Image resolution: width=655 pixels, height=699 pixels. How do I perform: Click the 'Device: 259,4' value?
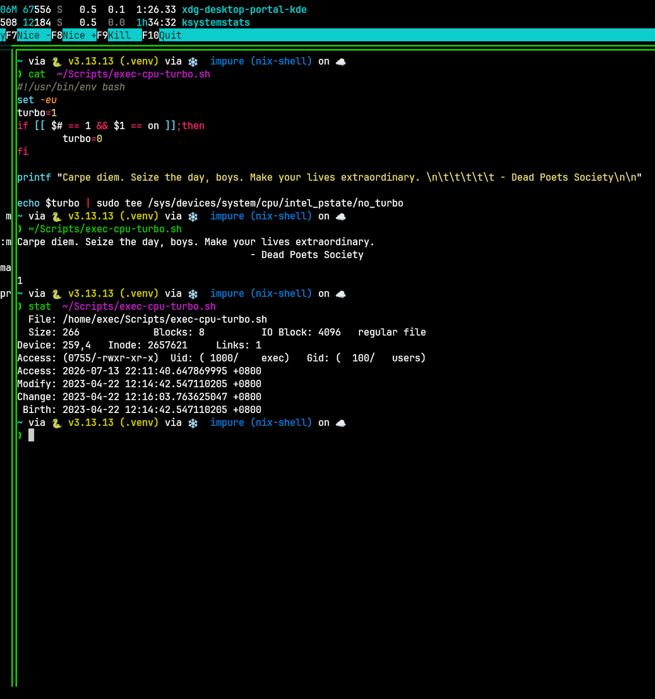54,345
